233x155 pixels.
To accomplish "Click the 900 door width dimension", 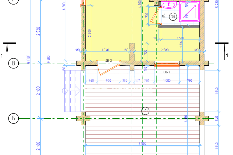I will (x=108, y=81).
